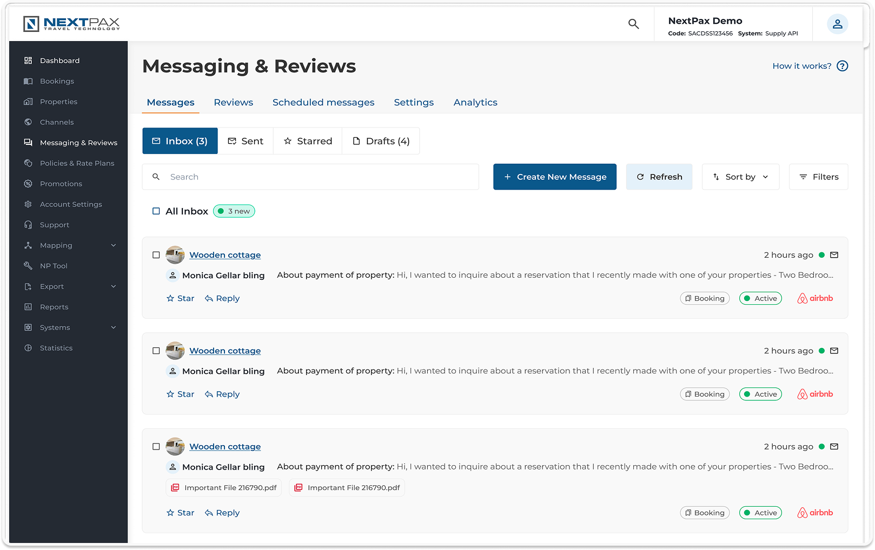This screenshot has width=875, height=550.
Task: Click the user profile icon top right
Action: (837, 24)
